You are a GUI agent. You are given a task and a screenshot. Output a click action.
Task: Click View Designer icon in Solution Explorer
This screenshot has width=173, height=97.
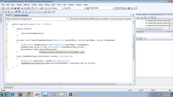tap(152, 18)
